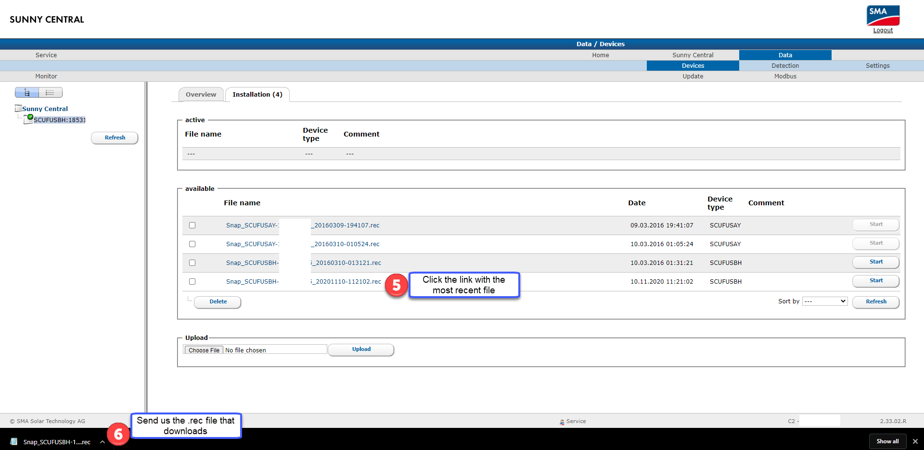Check box for Snap_SCUFUSBH 20201110-112102.rec
The height and width of the screenshot is (450, 924).
coord(192,281)
